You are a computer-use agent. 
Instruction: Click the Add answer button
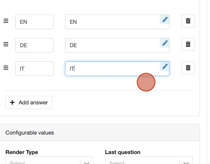[29, 103]
